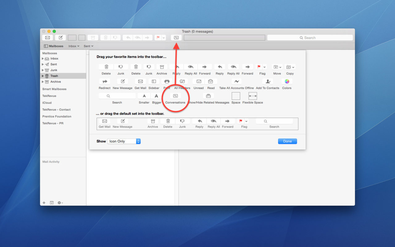Choose the Conversations item in the palette
This screenshot has width=395, height=247.
click(175, 96)
